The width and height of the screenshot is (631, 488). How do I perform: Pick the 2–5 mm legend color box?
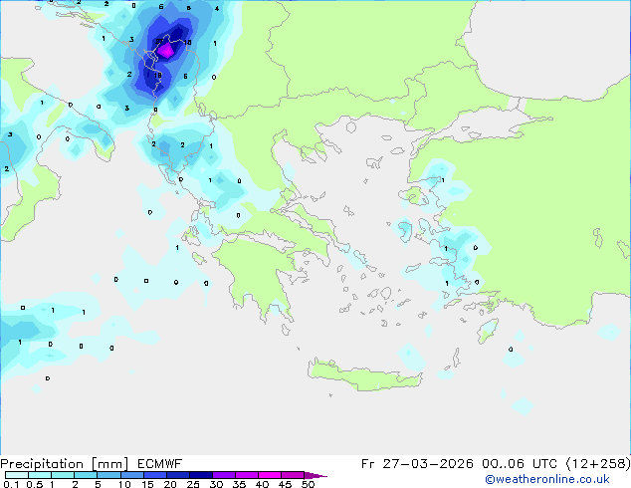pos(86,475)
